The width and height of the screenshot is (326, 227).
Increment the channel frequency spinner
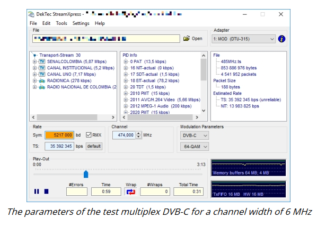click(x=138, y=133)
